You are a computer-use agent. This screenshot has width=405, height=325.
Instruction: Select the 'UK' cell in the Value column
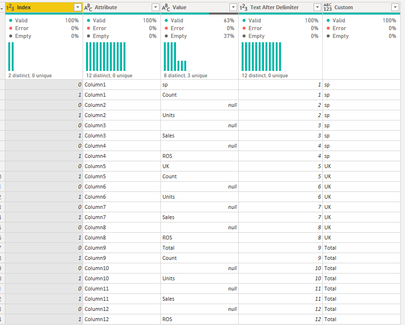[x=199, y=166]
